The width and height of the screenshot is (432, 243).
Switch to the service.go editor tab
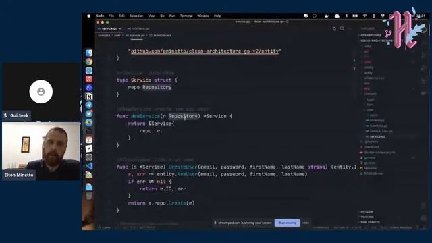point(109,28)
